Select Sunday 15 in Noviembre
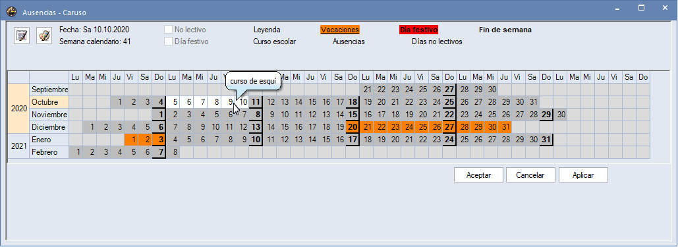 coord(353,115)
